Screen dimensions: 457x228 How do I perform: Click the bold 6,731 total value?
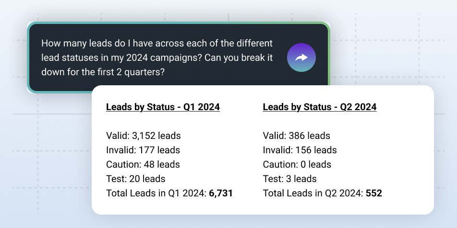point(221,193)
